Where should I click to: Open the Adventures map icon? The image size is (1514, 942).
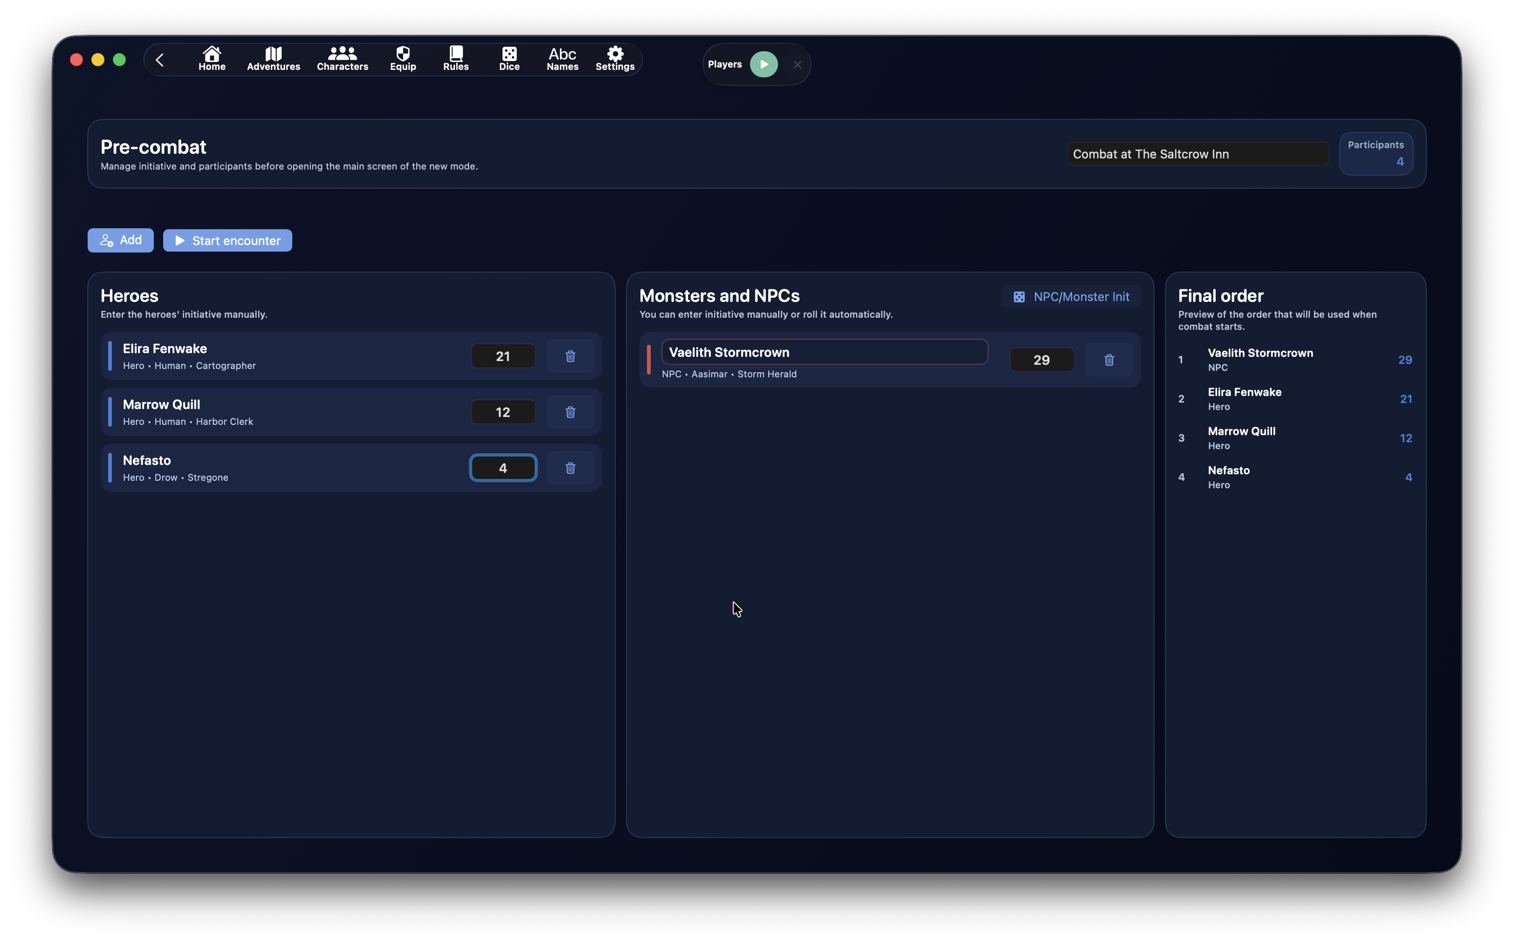coord(273,59)
